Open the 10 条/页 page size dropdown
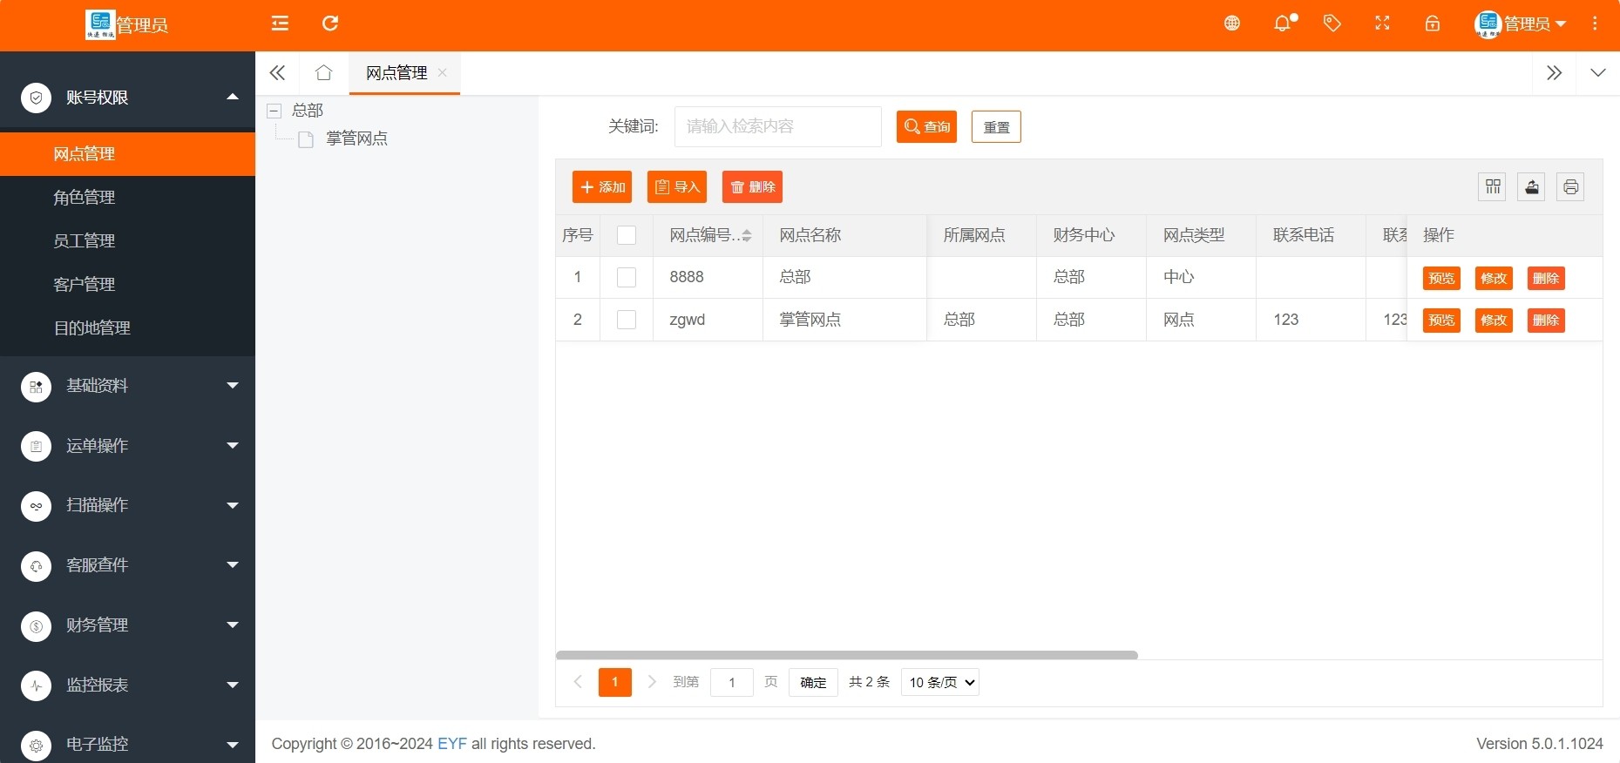The height and width of the screenshot is (763, 1620). point(940,682)
